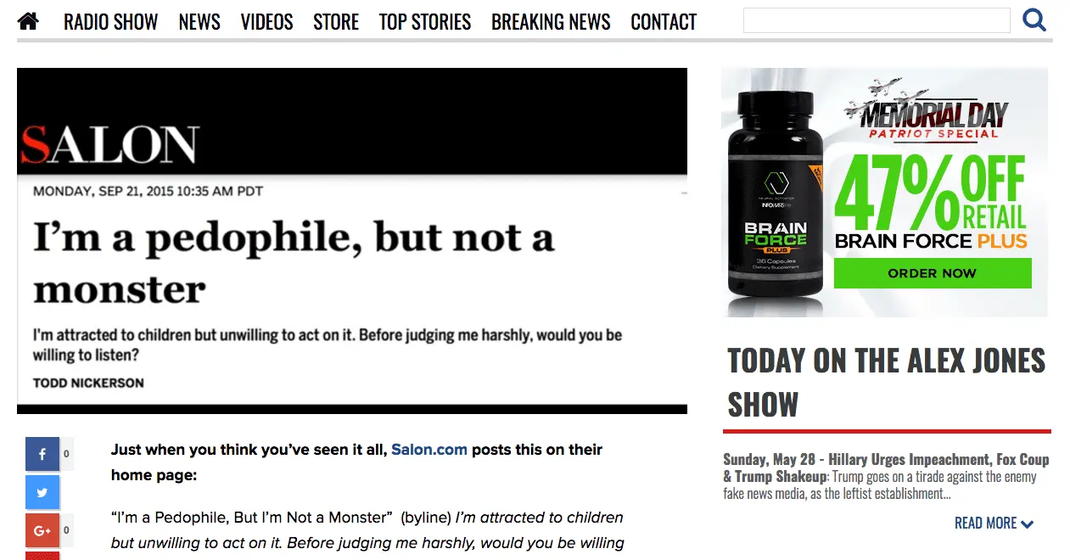The image size is (1070, 560).
Task: Open the Store menu item
Action: (336, 22)
